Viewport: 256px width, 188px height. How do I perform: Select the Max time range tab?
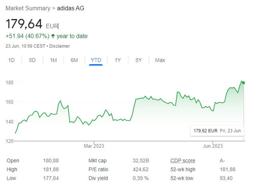(160, 60)
